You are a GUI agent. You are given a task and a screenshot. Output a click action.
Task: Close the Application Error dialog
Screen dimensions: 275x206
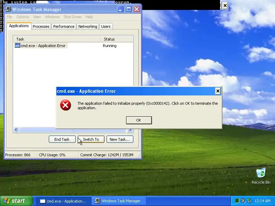pyautogui.click(x=218, y=91)
